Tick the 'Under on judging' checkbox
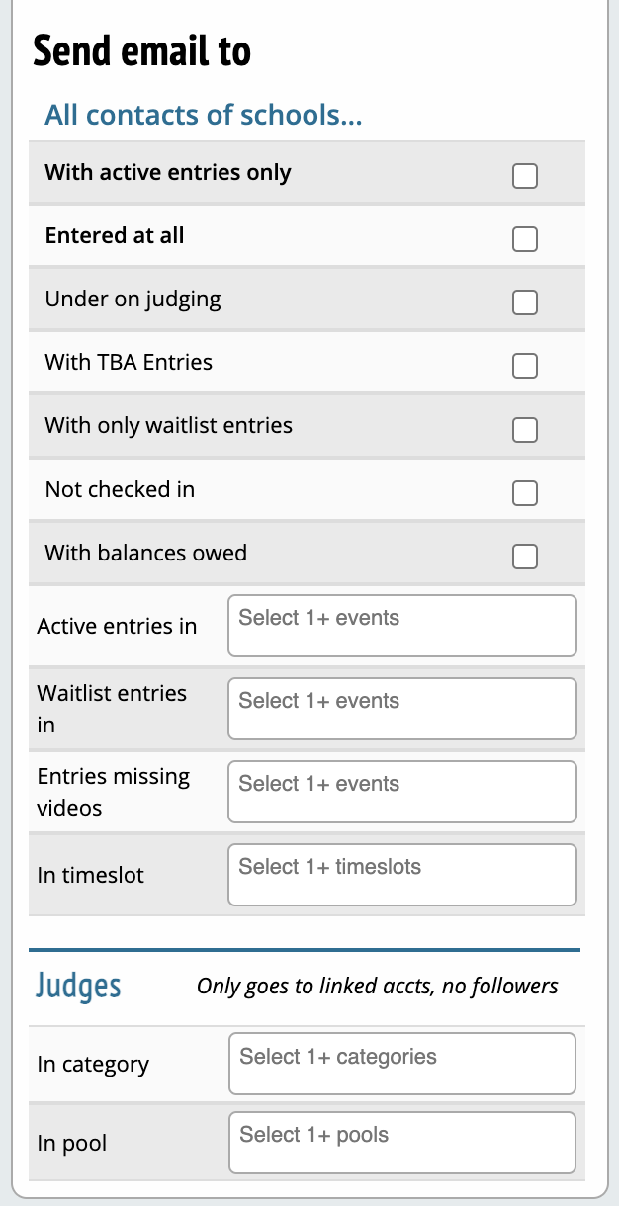The width and height of the screenshot is (619, 1206). click(x=525, y=302)
